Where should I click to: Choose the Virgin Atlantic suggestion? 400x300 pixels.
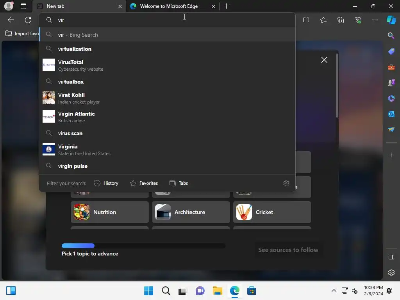click(x=167, y=117)
